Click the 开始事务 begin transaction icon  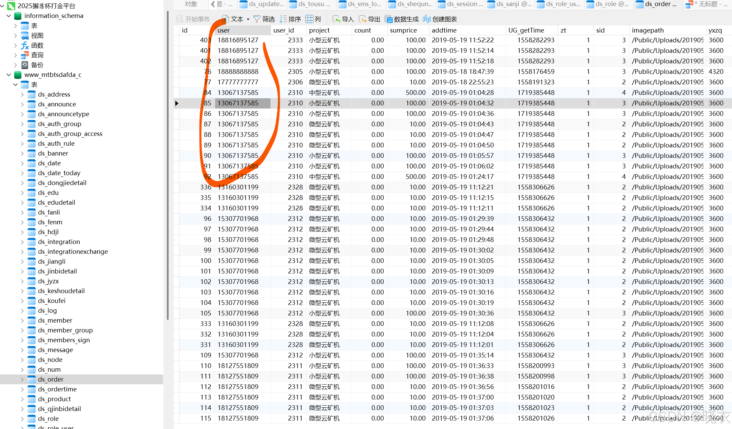(180, 19)
